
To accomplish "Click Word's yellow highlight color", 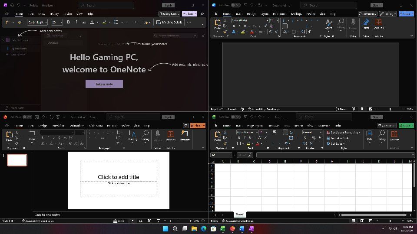I will tap(242, 32).
